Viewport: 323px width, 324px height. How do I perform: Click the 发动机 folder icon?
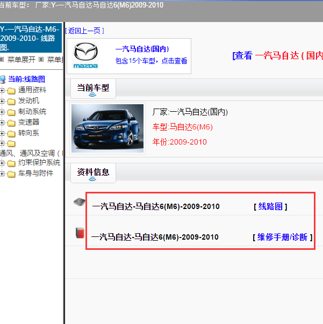(x=11, y=102)
